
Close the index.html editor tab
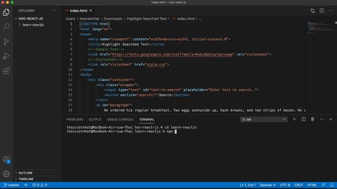pos(91,10)
